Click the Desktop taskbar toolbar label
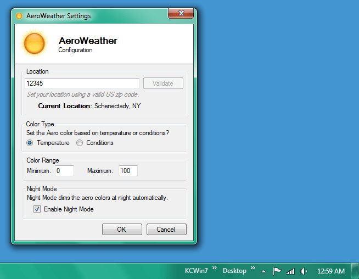 click(234, 271)
